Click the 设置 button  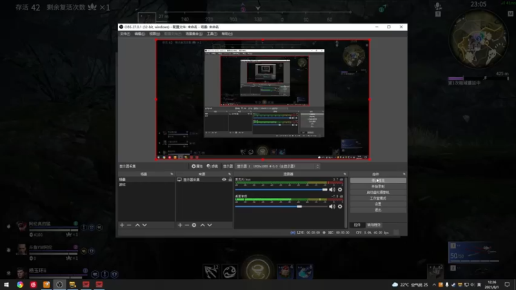pyautogui.click(x=378, y=204)
